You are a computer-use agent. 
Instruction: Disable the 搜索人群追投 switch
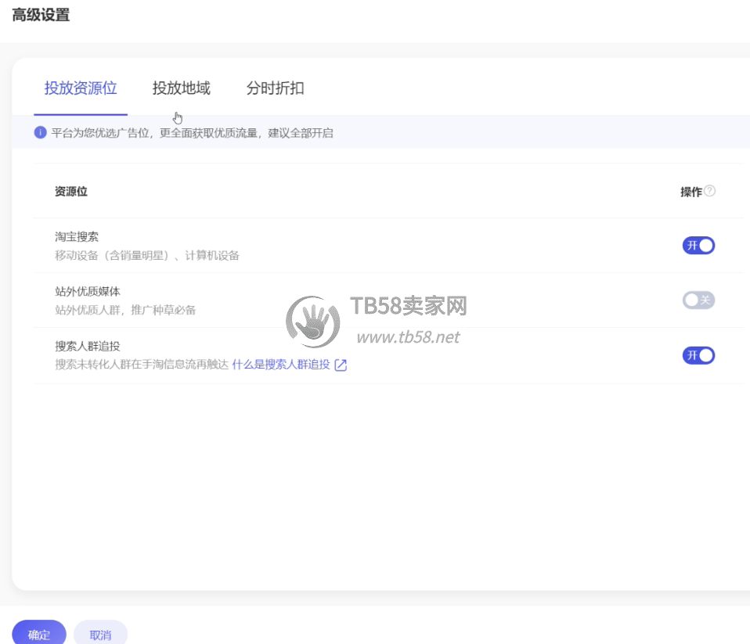[698, 356]
